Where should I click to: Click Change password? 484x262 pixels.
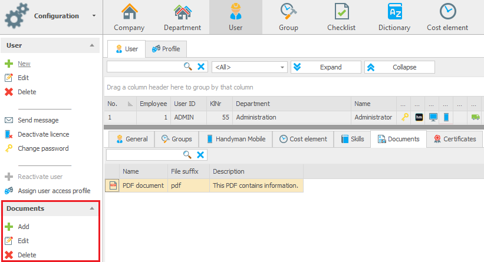43,148
